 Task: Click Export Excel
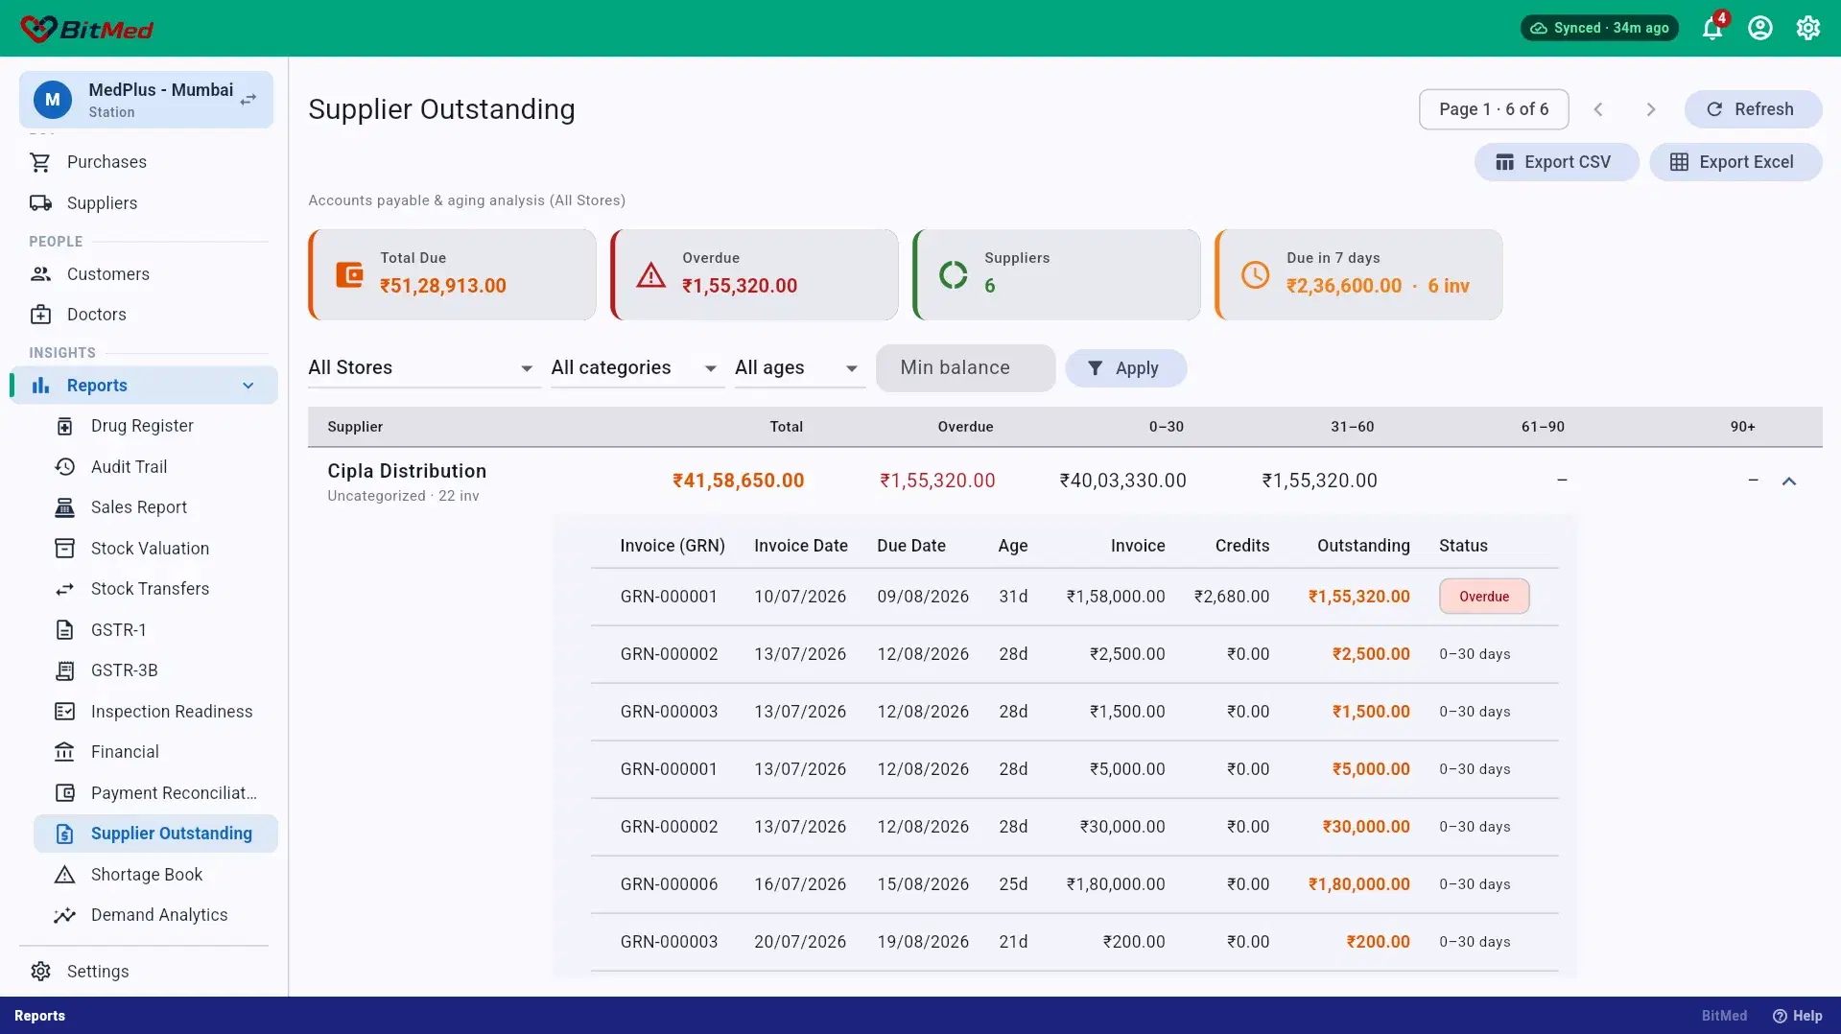pyautogui.click(x=1735, y=162)
